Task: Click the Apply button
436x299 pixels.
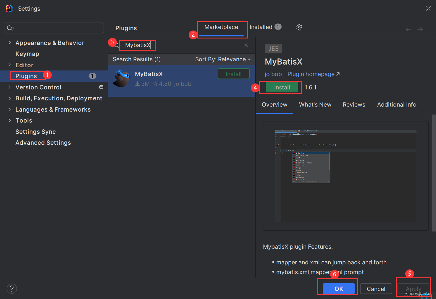Action: point(413,289)
